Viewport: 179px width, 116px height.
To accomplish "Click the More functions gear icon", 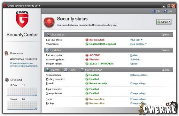I will (82, 70).
